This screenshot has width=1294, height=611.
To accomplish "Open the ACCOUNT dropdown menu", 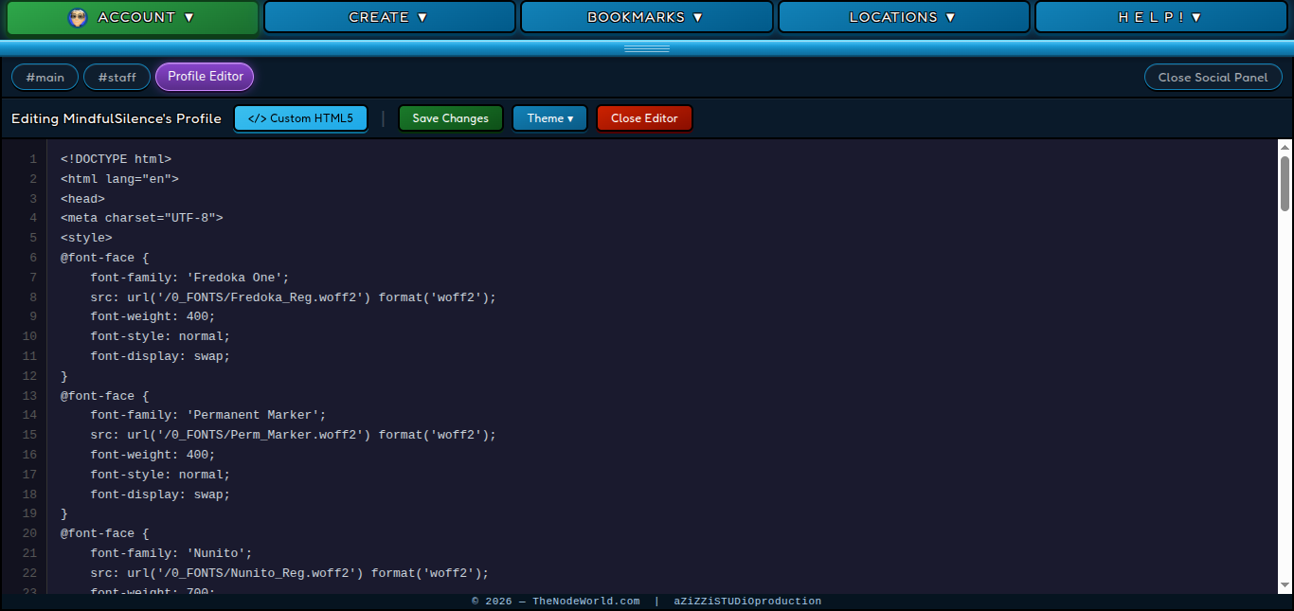I will (133, 18).
